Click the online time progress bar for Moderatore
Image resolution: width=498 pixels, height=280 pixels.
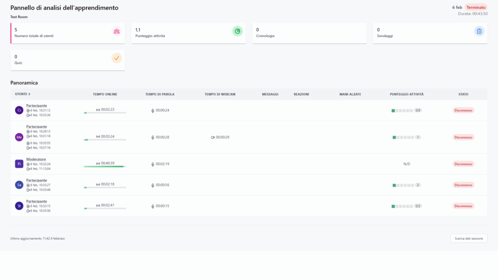point(105,167)
